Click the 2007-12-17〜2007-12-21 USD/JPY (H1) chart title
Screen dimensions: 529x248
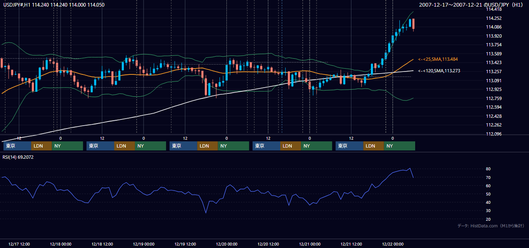click(471, 5)
